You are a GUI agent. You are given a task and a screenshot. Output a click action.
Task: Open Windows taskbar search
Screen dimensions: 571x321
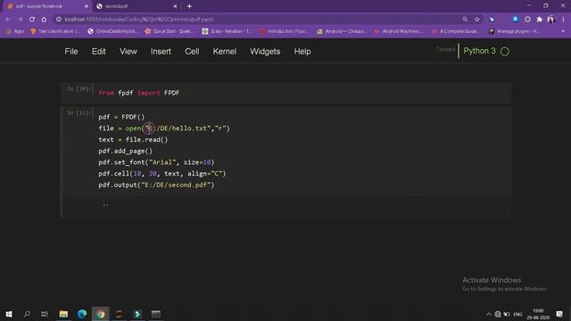pyautogui.click(x=27, y=314)
